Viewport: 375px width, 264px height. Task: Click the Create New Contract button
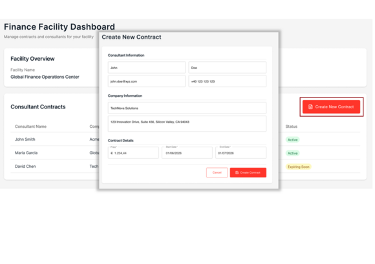pyautogui.click(x=331, y=107)
